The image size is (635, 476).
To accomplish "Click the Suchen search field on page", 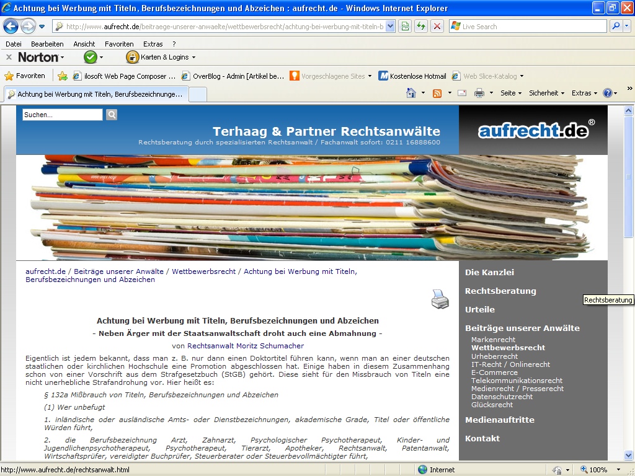I will pyautogui.click(x=63, y=115).
